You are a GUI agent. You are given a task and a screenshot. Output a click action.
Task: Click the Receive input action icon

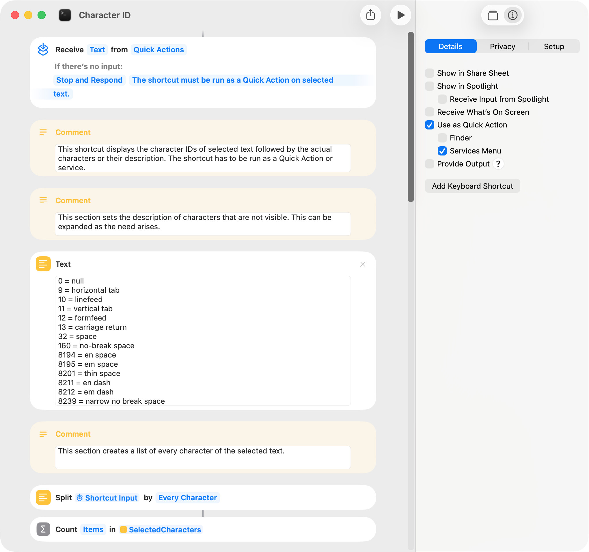point(43,49)
